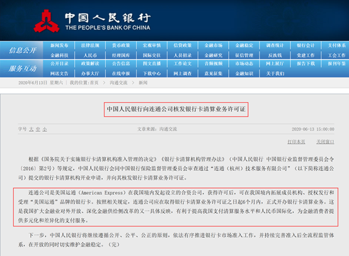Click the article title about 连通公司 license
This screenshot has height=256, width=349.
pyautogui.click(x=176, y=109)
